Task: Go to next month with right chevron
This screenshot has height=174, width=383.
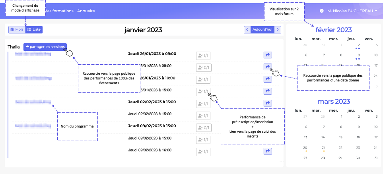Action: pyautogui.click(x=278, y=29)
